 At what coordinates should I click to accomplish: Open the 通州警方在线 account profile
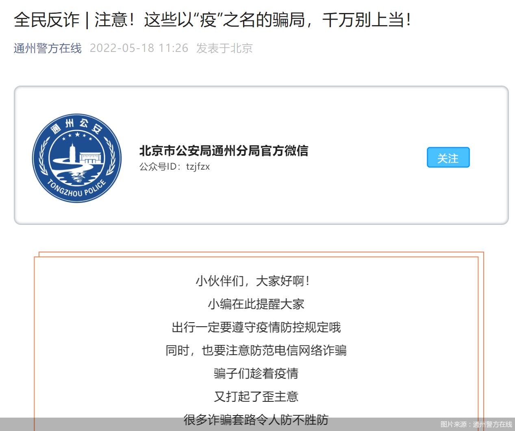[x=46, y=48]
